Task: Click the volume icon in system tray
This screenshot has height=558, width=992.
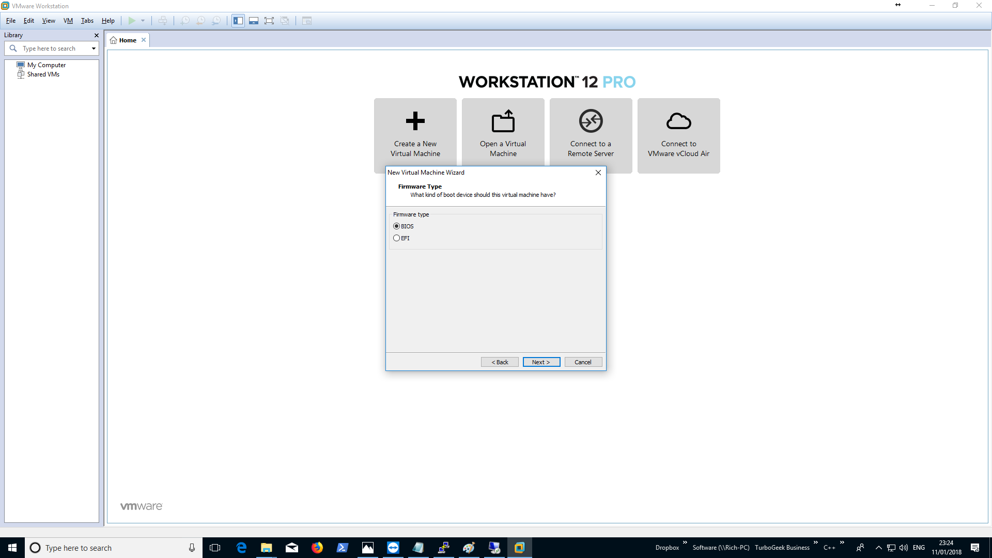Action: 904,548
